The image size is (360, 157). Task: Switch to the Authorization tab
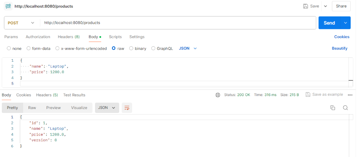point(38,37)
